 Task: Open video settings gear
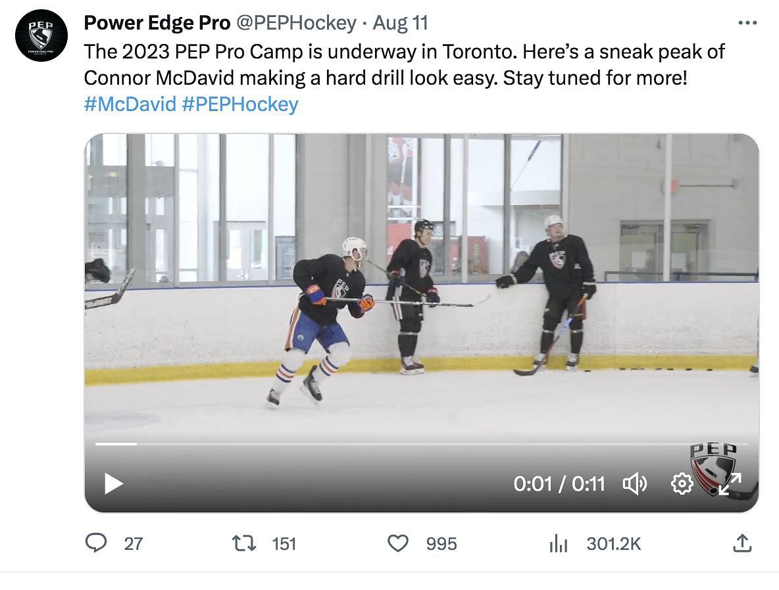coord(682,484)
